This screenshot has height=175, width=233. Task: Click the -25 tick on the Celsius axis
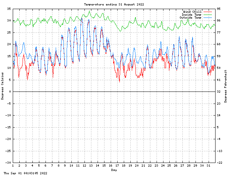(x=8, y=151)
